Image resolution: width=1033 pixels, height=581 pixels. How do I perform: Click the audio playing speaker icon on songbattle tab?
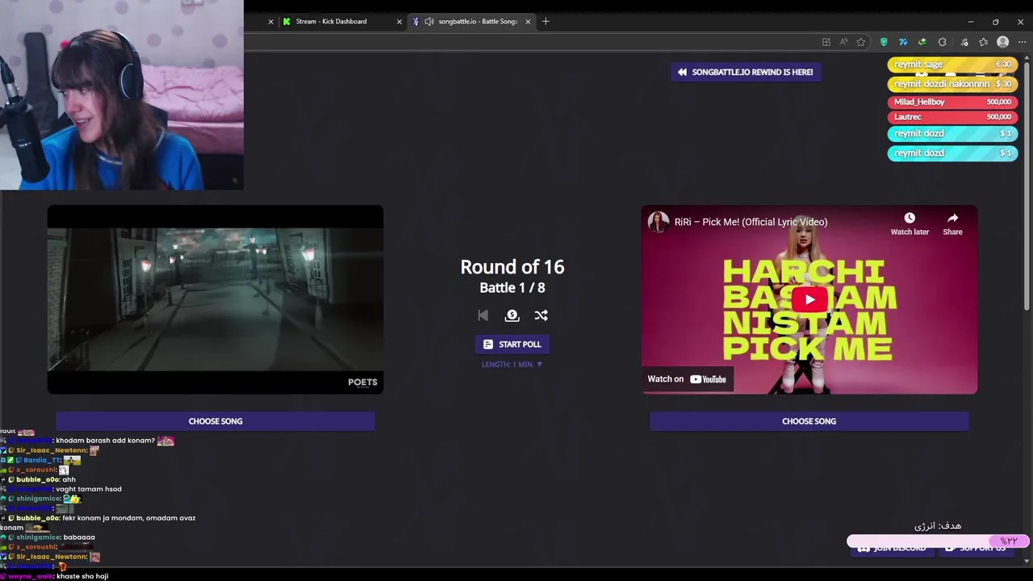pyautogui.click(x=429, y=22)
